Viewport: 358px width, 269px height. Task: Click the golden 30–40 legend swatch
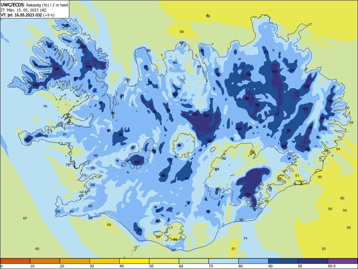pyautogui.click(x=105, y=261)
